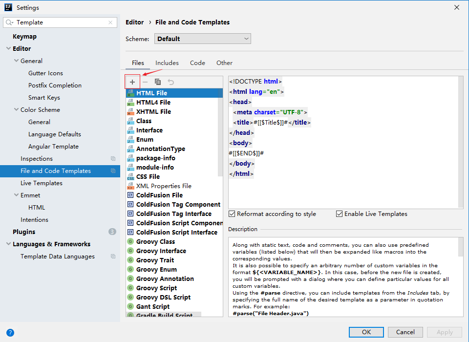The image size is (469, 342).
Task: Click the Remove template minus icon
Action: (x=145, y=81)
